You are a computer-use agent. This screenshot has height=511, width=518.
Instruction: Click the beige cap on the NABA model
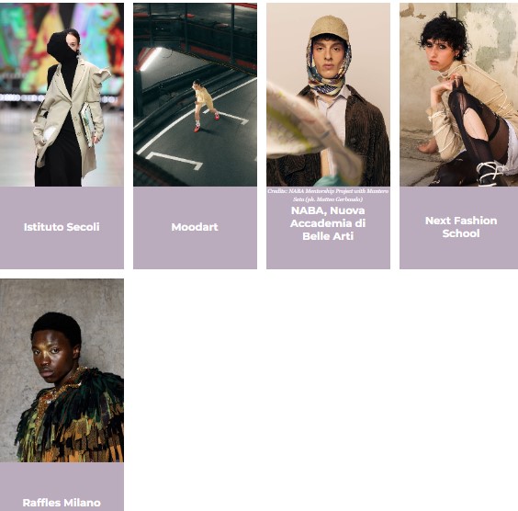click(x=330, y=28)
